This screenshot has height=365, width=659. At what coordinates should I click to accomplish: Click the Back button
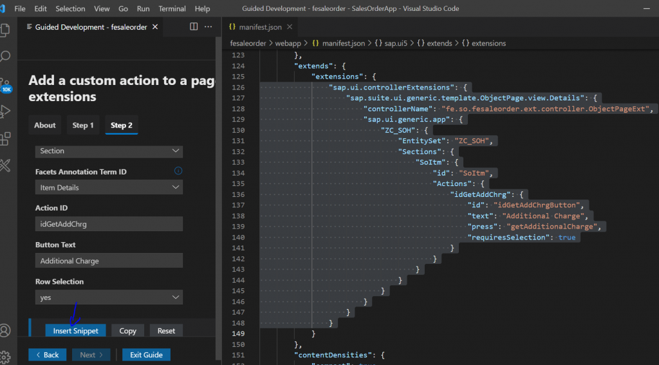(x=48, y=355)
